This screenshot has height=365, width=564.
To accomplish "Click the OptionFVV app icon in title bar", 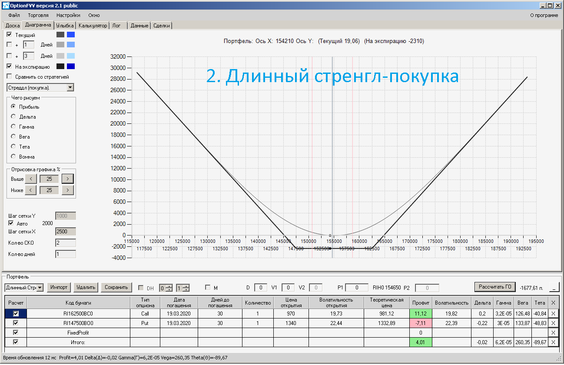I will click(x=6, y=6).
